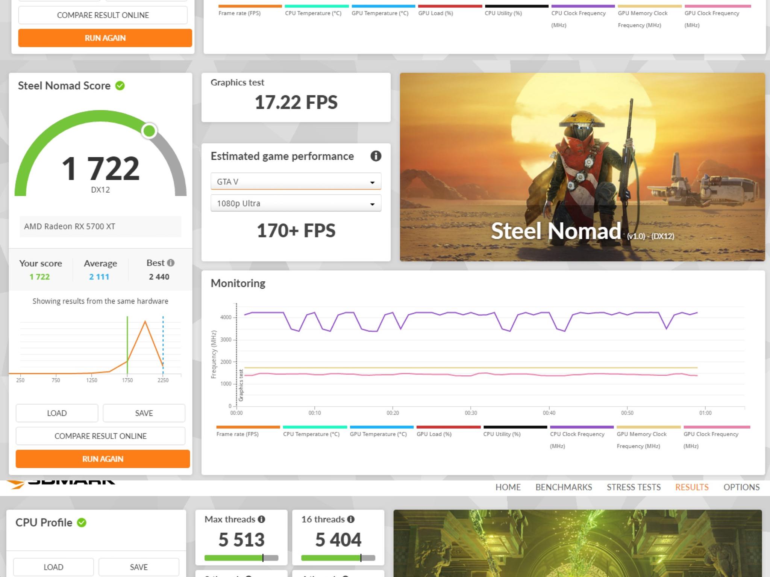This screenshot has height=577, width=770.
Task: Click the green validation checkmark beside Steel Nomad Score
Action: (120, 86)
